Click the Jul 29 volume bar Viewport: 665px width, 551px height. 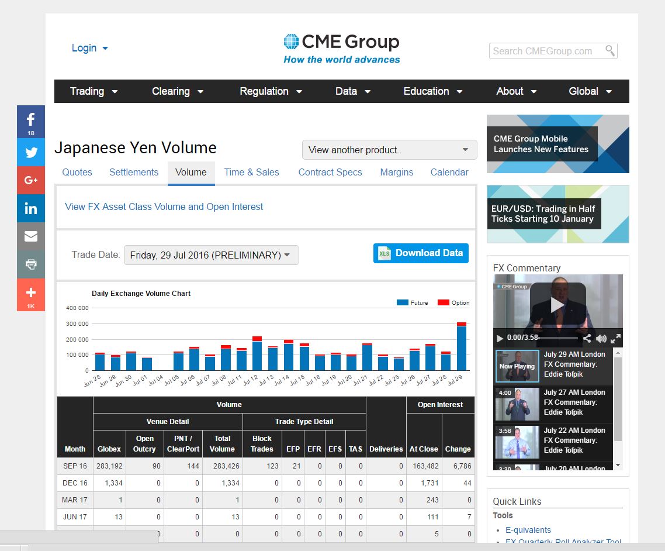coord(462,346)
